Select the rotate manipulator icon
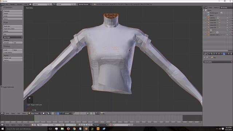Image resolution: width=233 pixels, height=131 pixels. (60, 113)
